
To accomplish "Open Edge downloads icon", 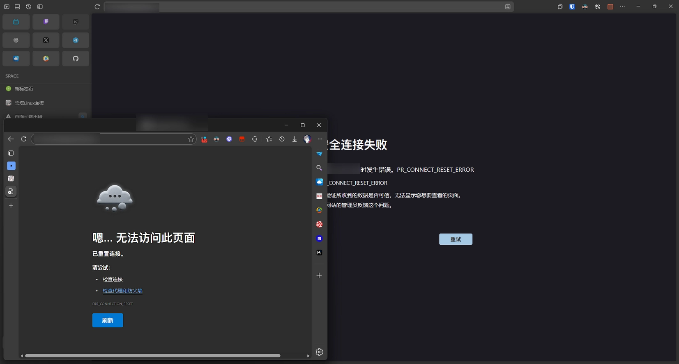I will click(x=295, y=139).
